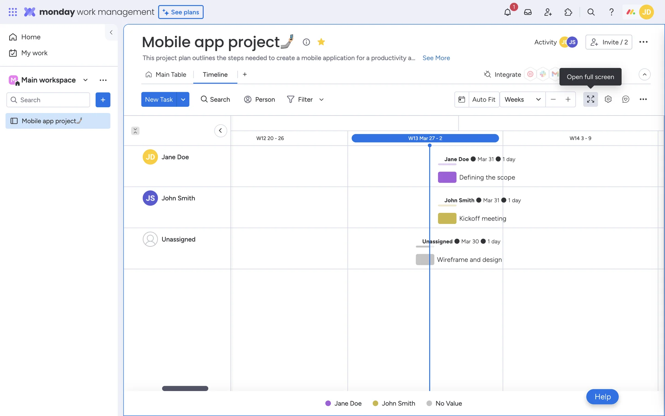665x416 pixels.
Task: Open the New Task dropdown arrow
Action: pos(183,99)
